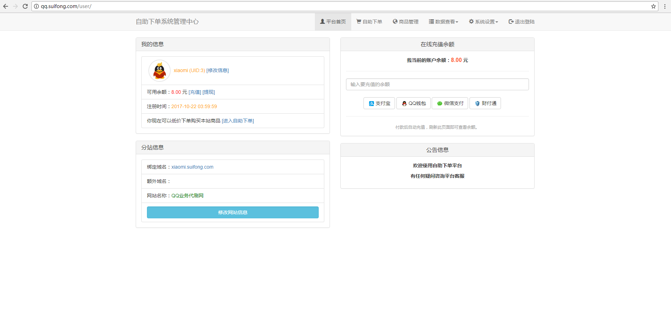This screenshot has width=671, height=324.
Task: Click the 额外域名 row label
Action: point(158,181)
